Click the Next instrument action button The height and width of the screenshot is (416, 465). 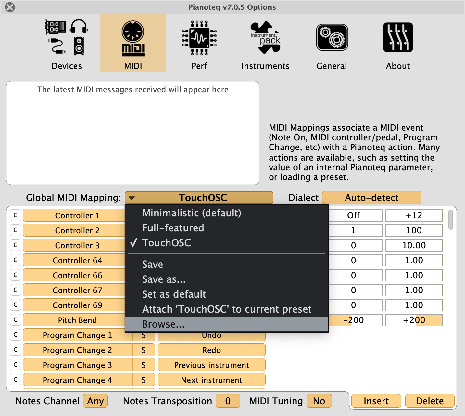pos(212,380)
